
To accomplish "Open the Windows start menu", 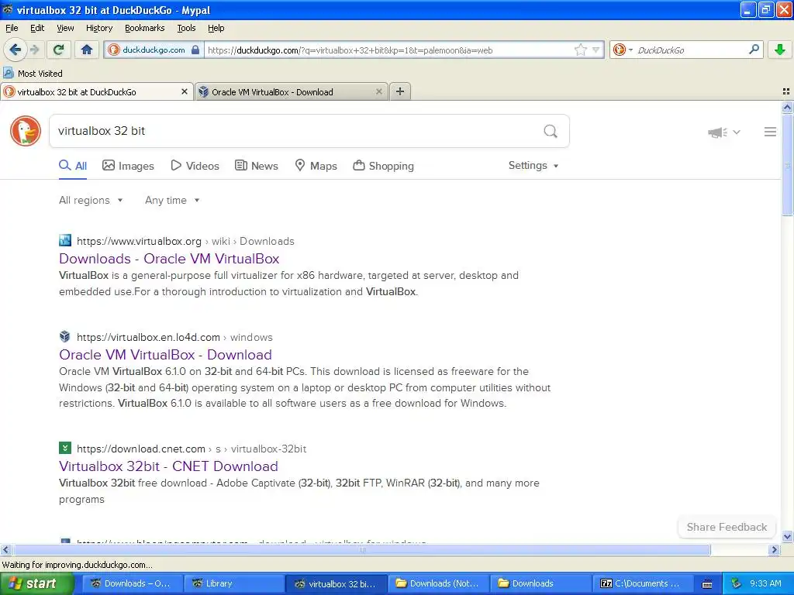I will (x=36, y=583).
